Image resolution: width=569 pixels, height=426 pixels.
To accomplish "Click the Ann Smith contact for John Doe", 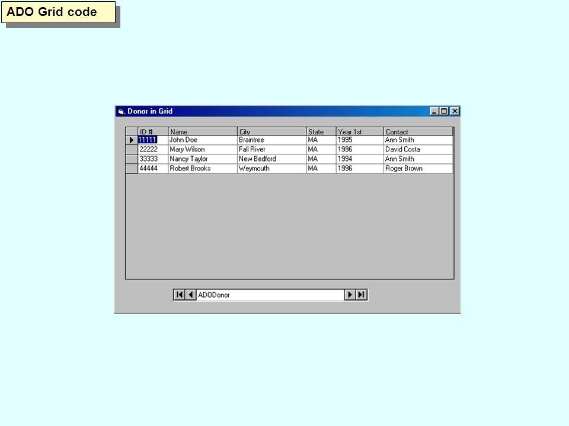I will point(418,140).
